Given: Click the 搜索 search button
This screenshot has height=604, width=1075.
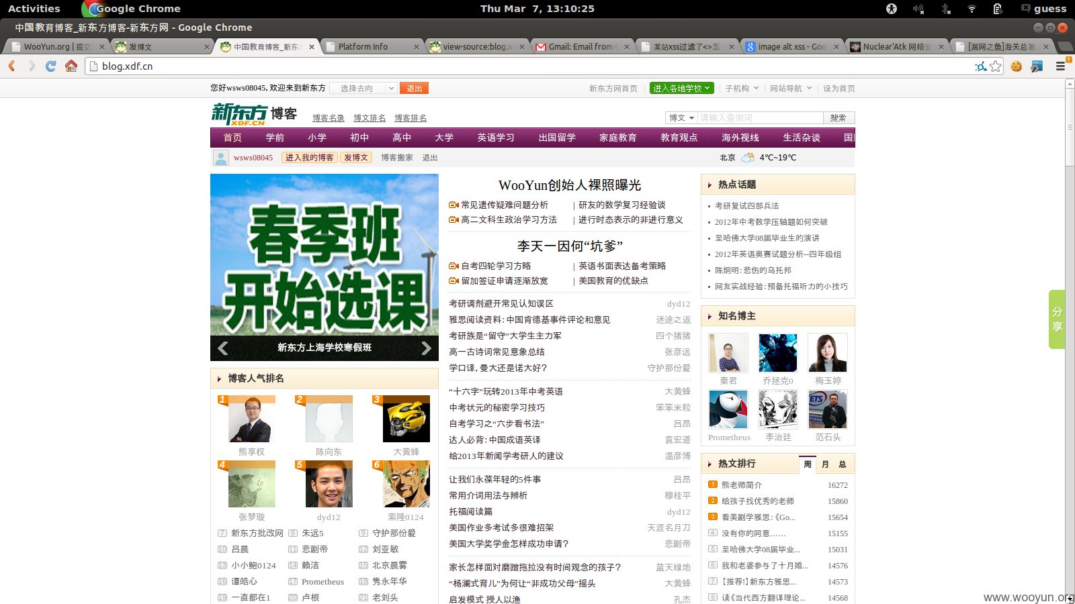Looking at the screenshot, I should [838, 117].
